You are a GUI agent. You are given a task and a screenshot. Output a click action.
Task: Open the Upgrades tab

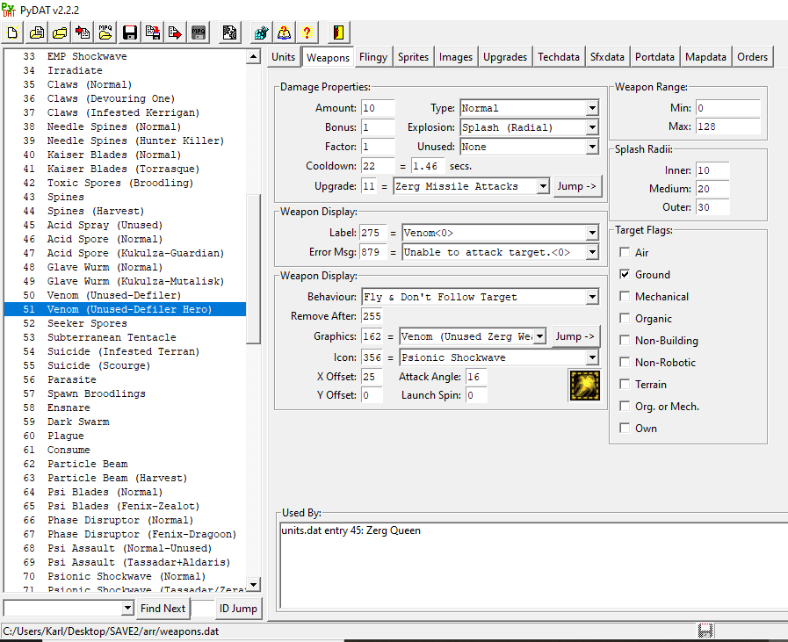pyautogui.click(x=505, y=57)
